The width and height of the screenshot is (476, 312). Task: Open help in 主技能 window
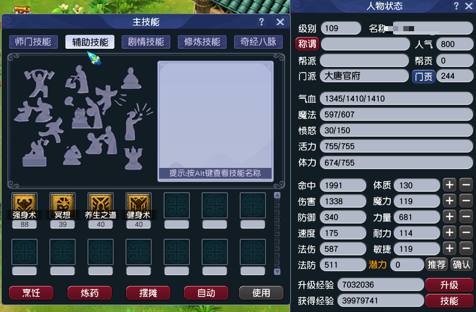click(x=261, y=22)
